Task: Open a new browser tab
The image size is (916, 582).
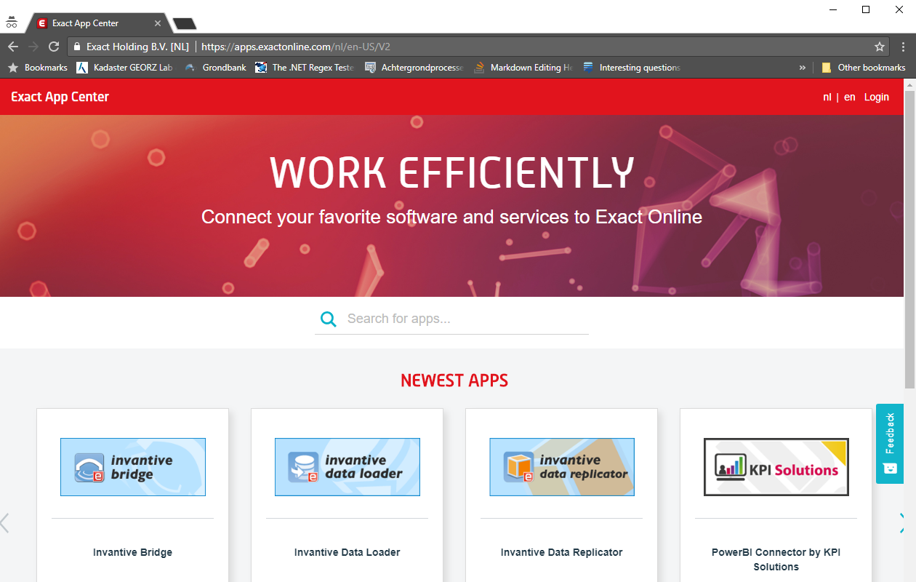Action: click(185, 24)
